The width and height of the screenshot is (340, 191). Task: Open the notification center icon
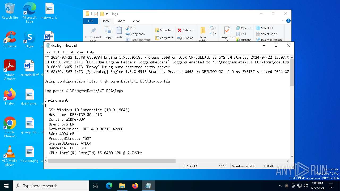(331, 186)
